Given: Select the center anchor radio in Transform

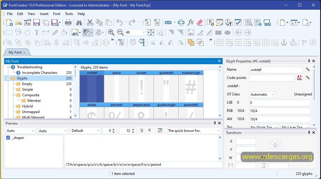Looking at the screenshot, I should coord(275,145).
